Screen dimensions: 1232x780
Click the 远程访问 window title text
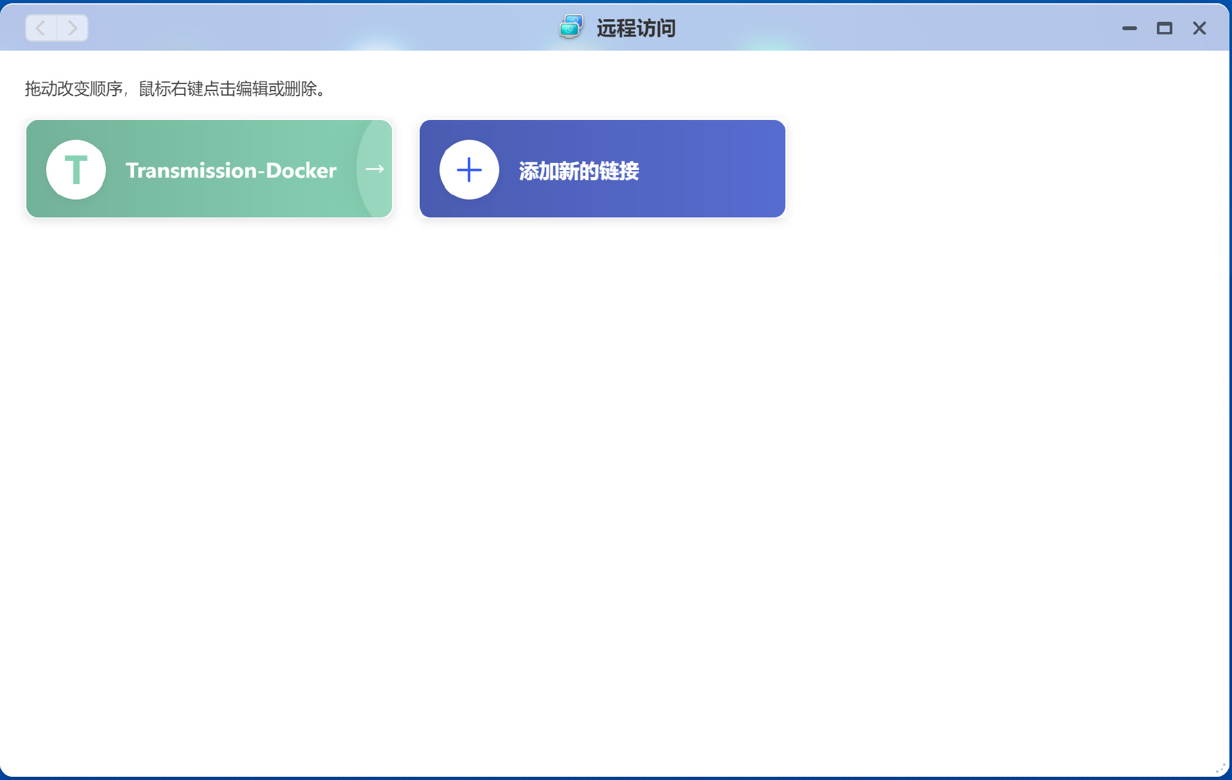[x=636, y=28]
